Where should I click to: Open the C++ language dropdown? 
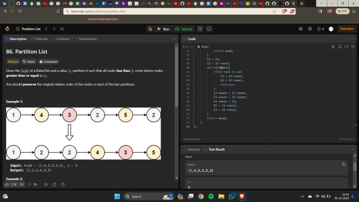[188, 47]
